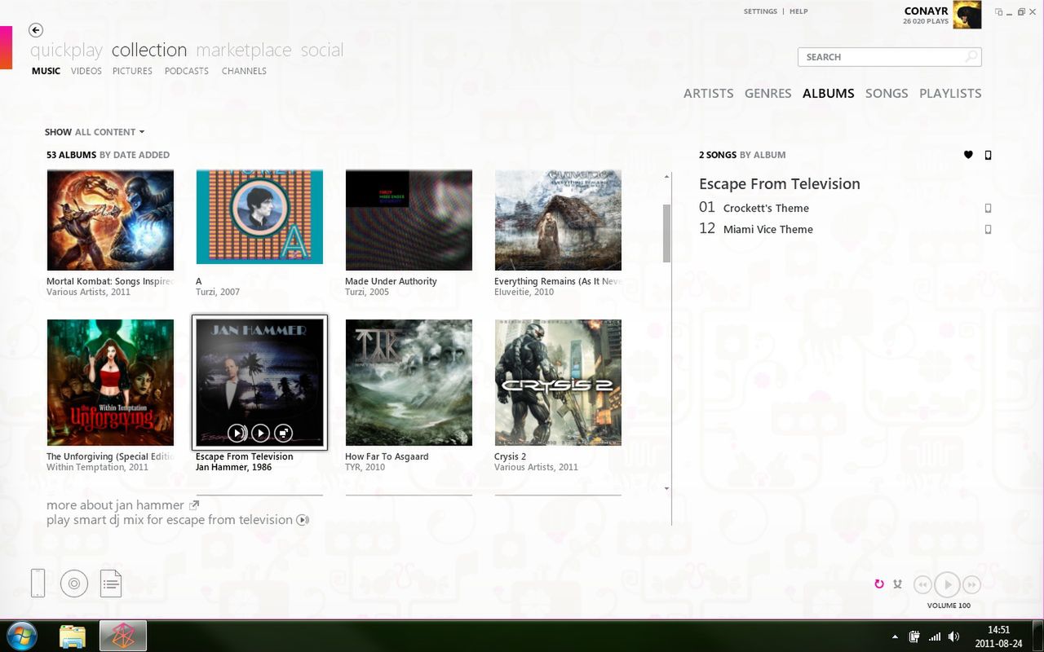Start Smart DJ on Escape From Television cover
This screenshot has height=652, width=1044.
[236, 433]
